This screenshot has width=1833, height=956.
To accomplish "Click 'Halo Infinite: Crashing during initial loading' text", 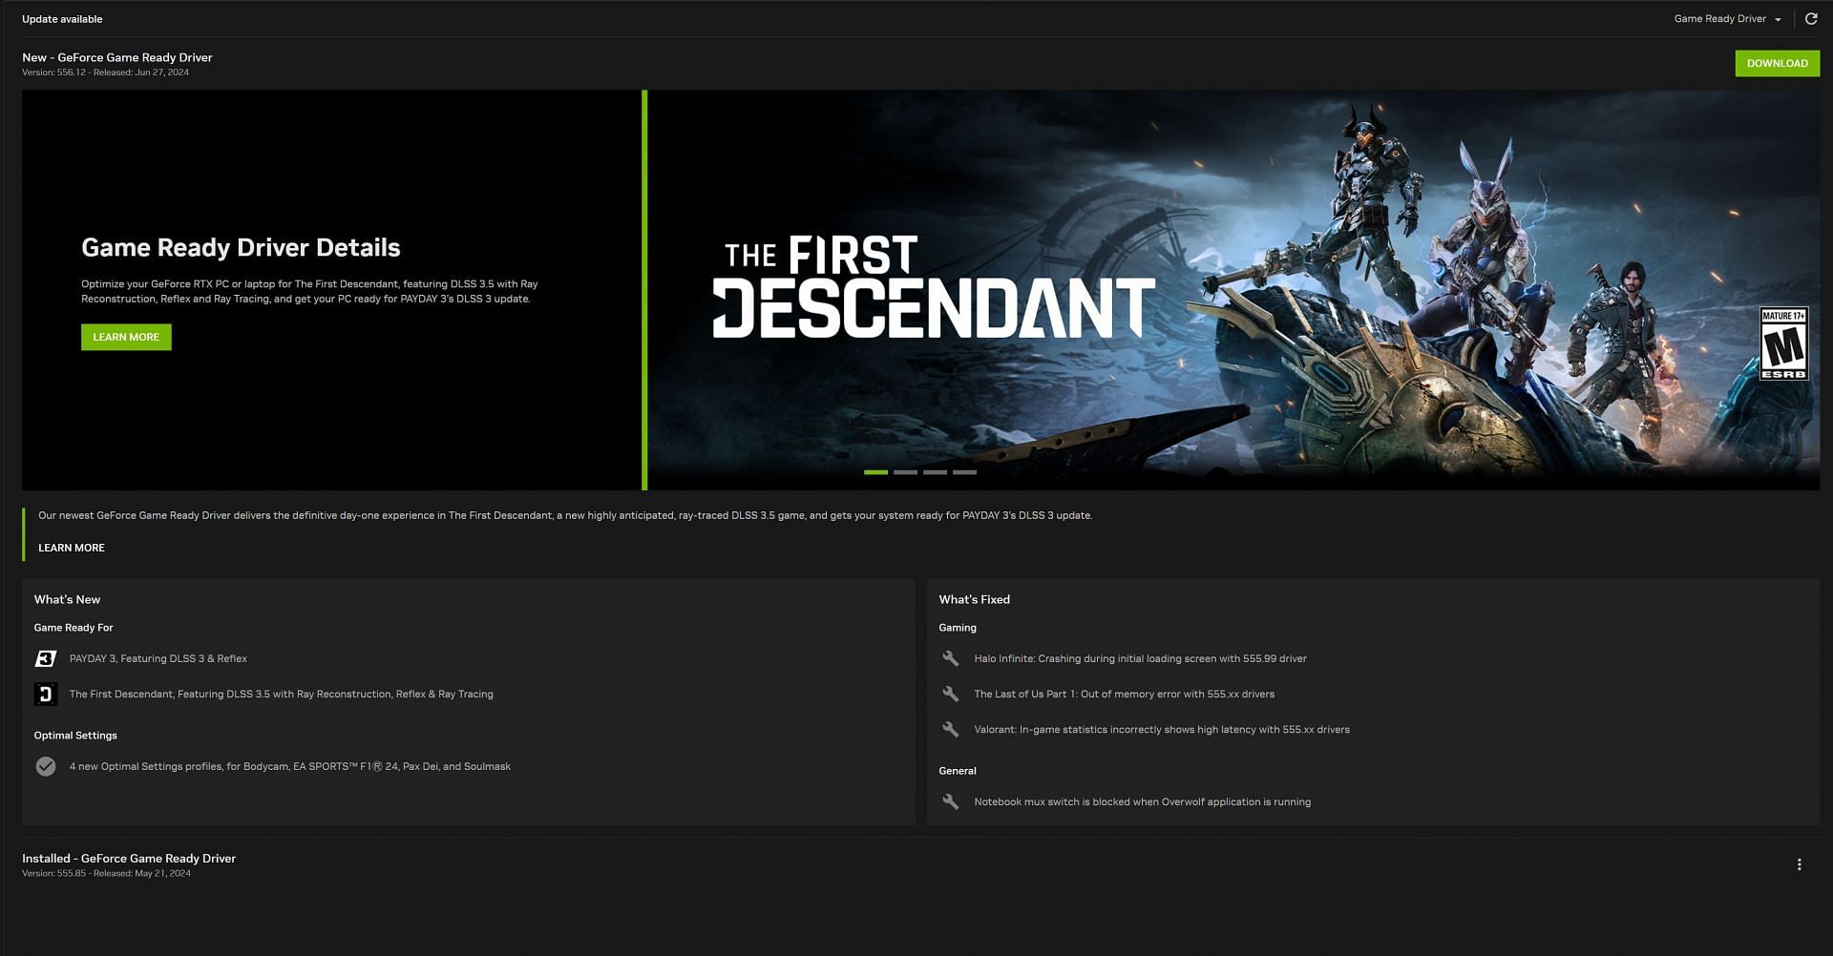I will [x=1141, y=658].
